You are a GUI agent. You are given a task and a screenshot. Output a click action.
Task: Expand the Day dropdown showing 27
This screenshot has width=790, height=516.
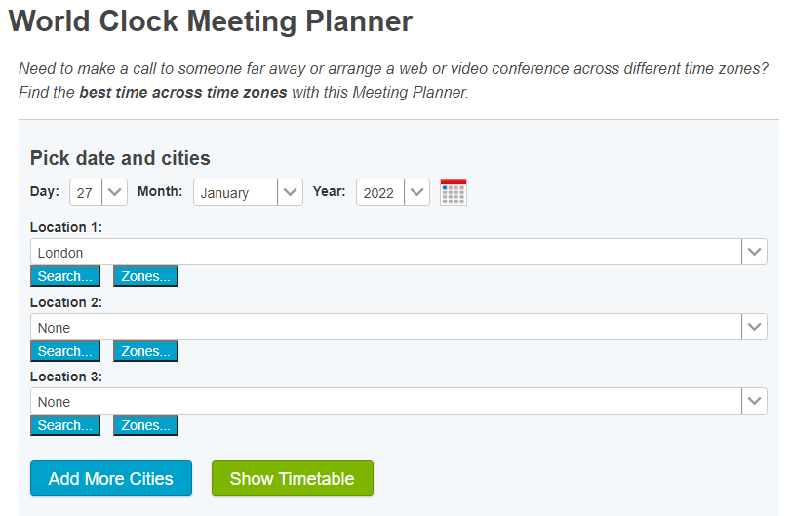(x=99, y=192)
